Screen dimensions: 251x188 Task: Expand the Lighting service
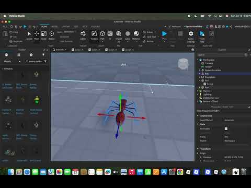coord(198,95)
